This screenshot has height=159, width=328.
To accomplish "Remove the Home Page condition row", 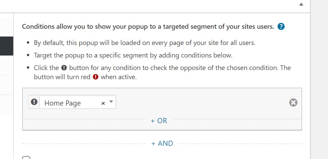I will [x=293, y=103].
